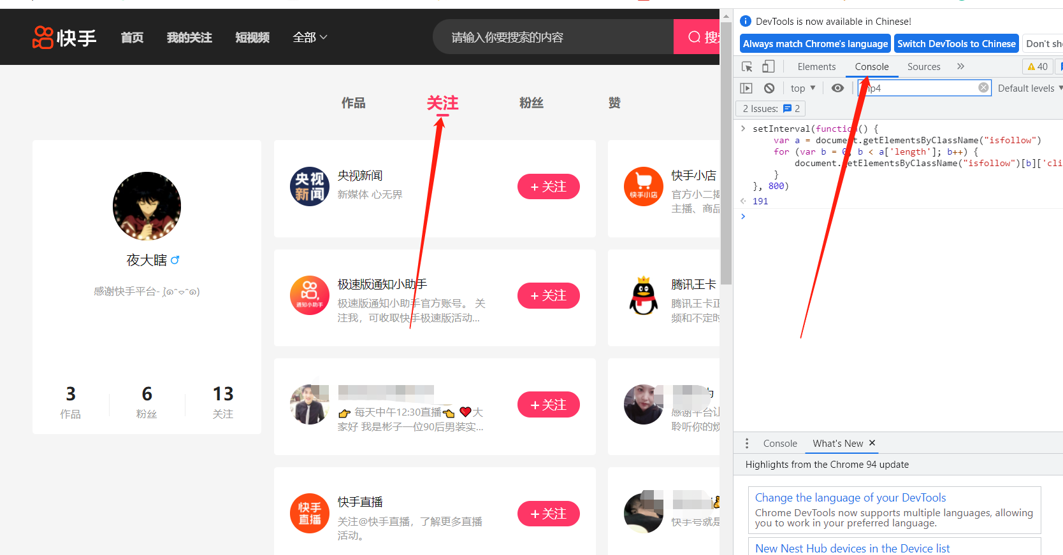Screen dimensions: 1063x555
Task: Create a live expression with eye icon
Action: coord(837,88)
